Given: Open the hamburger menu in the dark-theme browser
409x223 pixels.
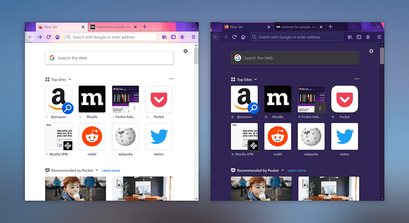Looking at the screenshot, I should pos(379,37).
